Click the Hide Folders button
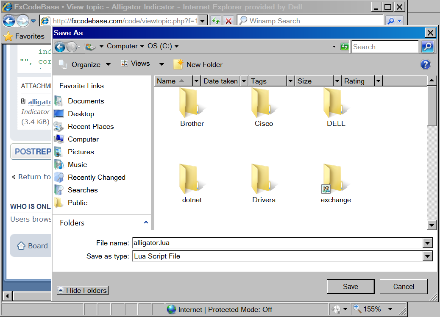This screenshot has height=317, width=440. pos(83,290)
